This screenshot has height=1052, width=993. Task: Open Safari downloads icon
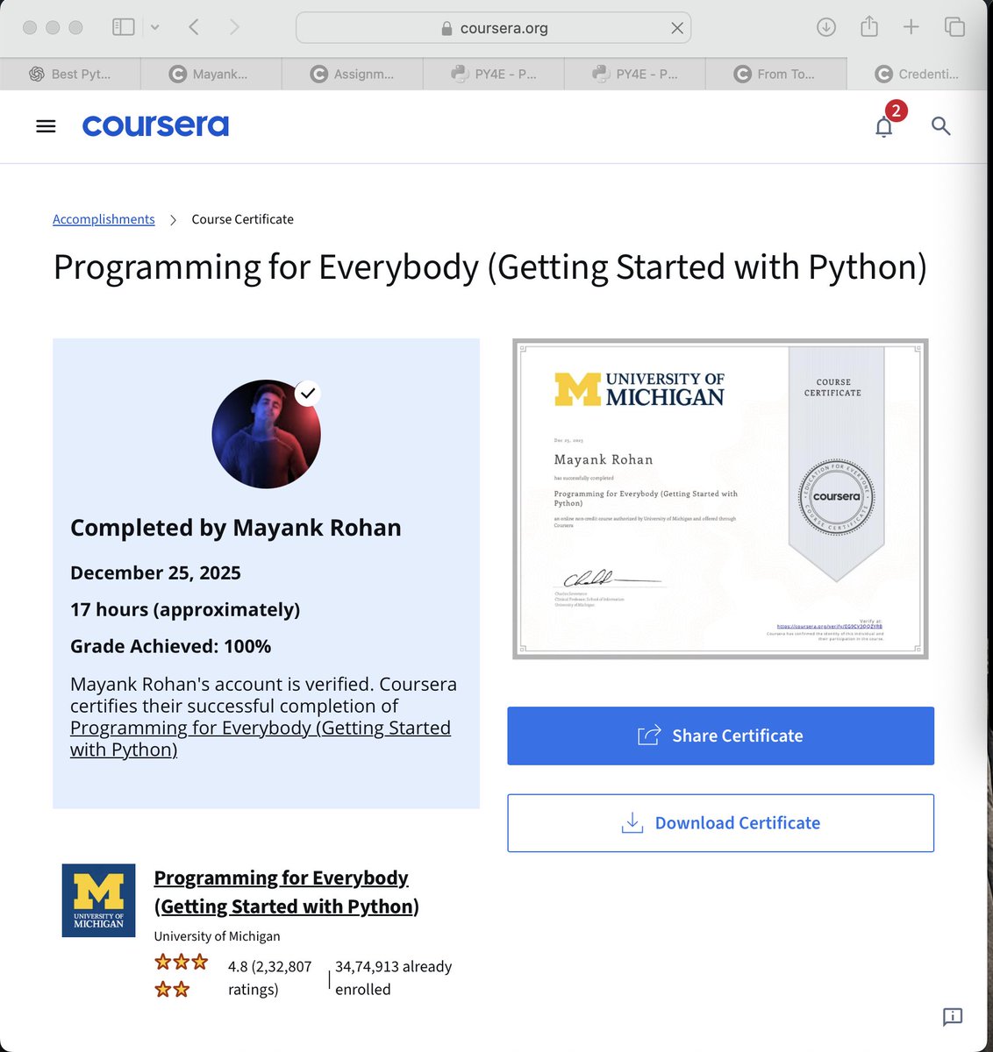coord(825,27)
